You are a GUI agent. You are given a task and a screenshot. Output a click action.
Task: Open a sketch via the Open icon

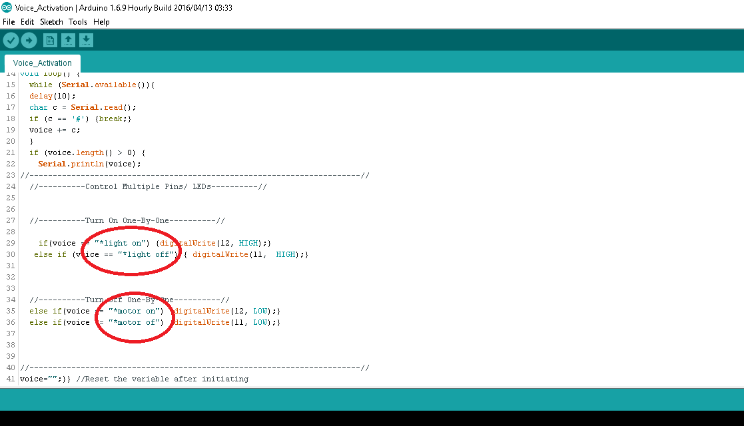68,40
